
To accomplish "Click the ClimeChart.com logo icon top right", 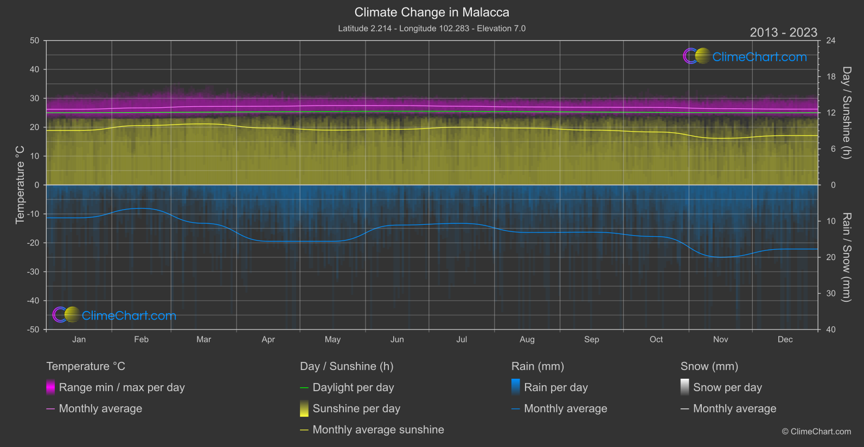I will pyautogui.click(x=697, y=56).
